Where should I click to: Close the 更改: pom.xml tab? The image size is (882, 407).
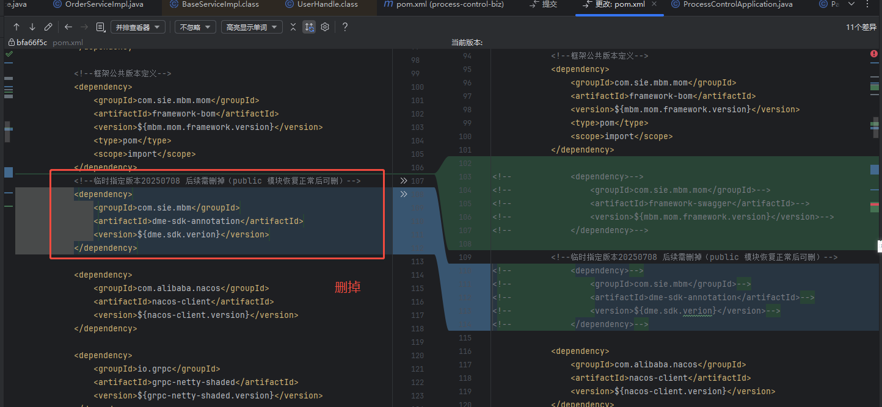655,4
